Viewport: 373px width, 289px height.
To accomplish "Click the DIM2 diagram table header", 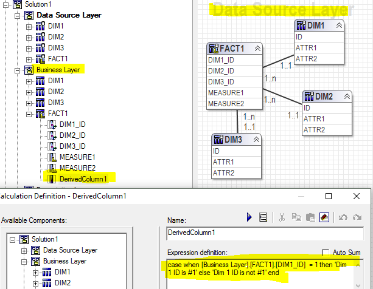I will [327, 97].
